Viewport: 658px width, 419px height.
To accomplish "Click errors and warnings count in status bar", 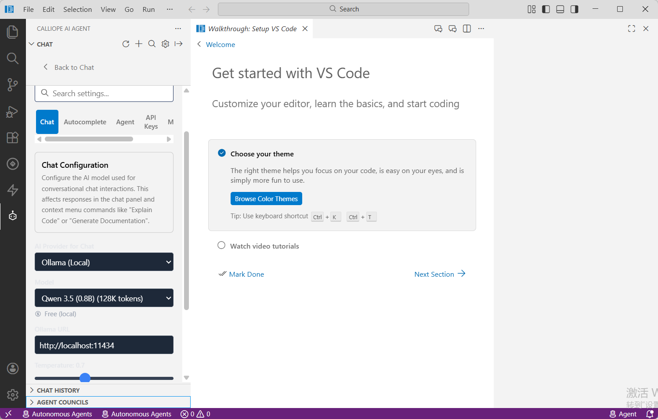I will coord(195,414).
